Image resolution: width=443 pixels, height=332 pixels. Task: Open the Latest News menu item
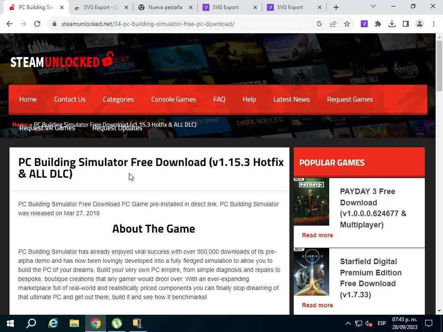pos(292,99)
